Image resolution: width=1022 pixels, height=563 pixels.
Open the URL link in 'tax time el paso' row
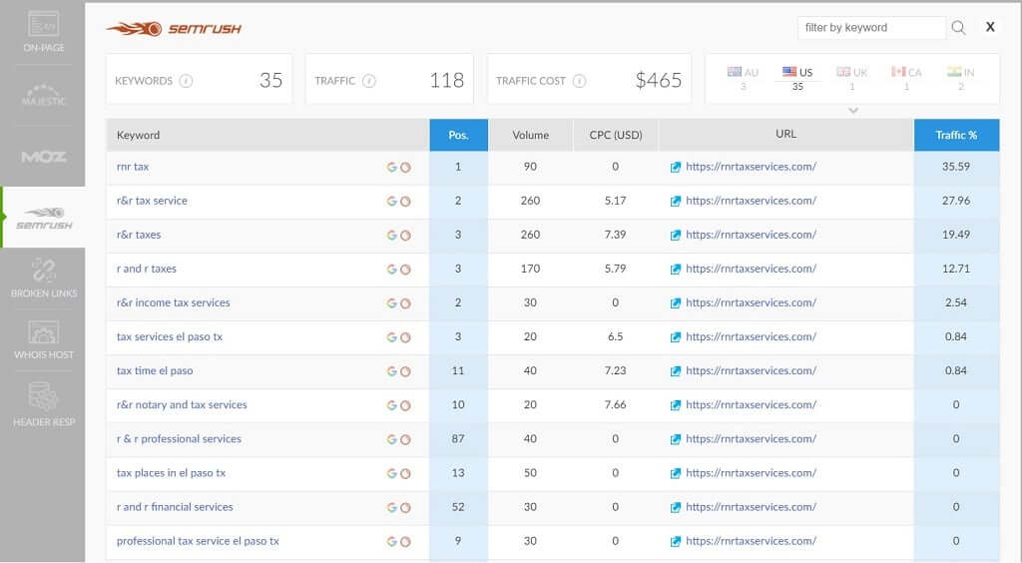pyautogui.click(x=751, y=370)
